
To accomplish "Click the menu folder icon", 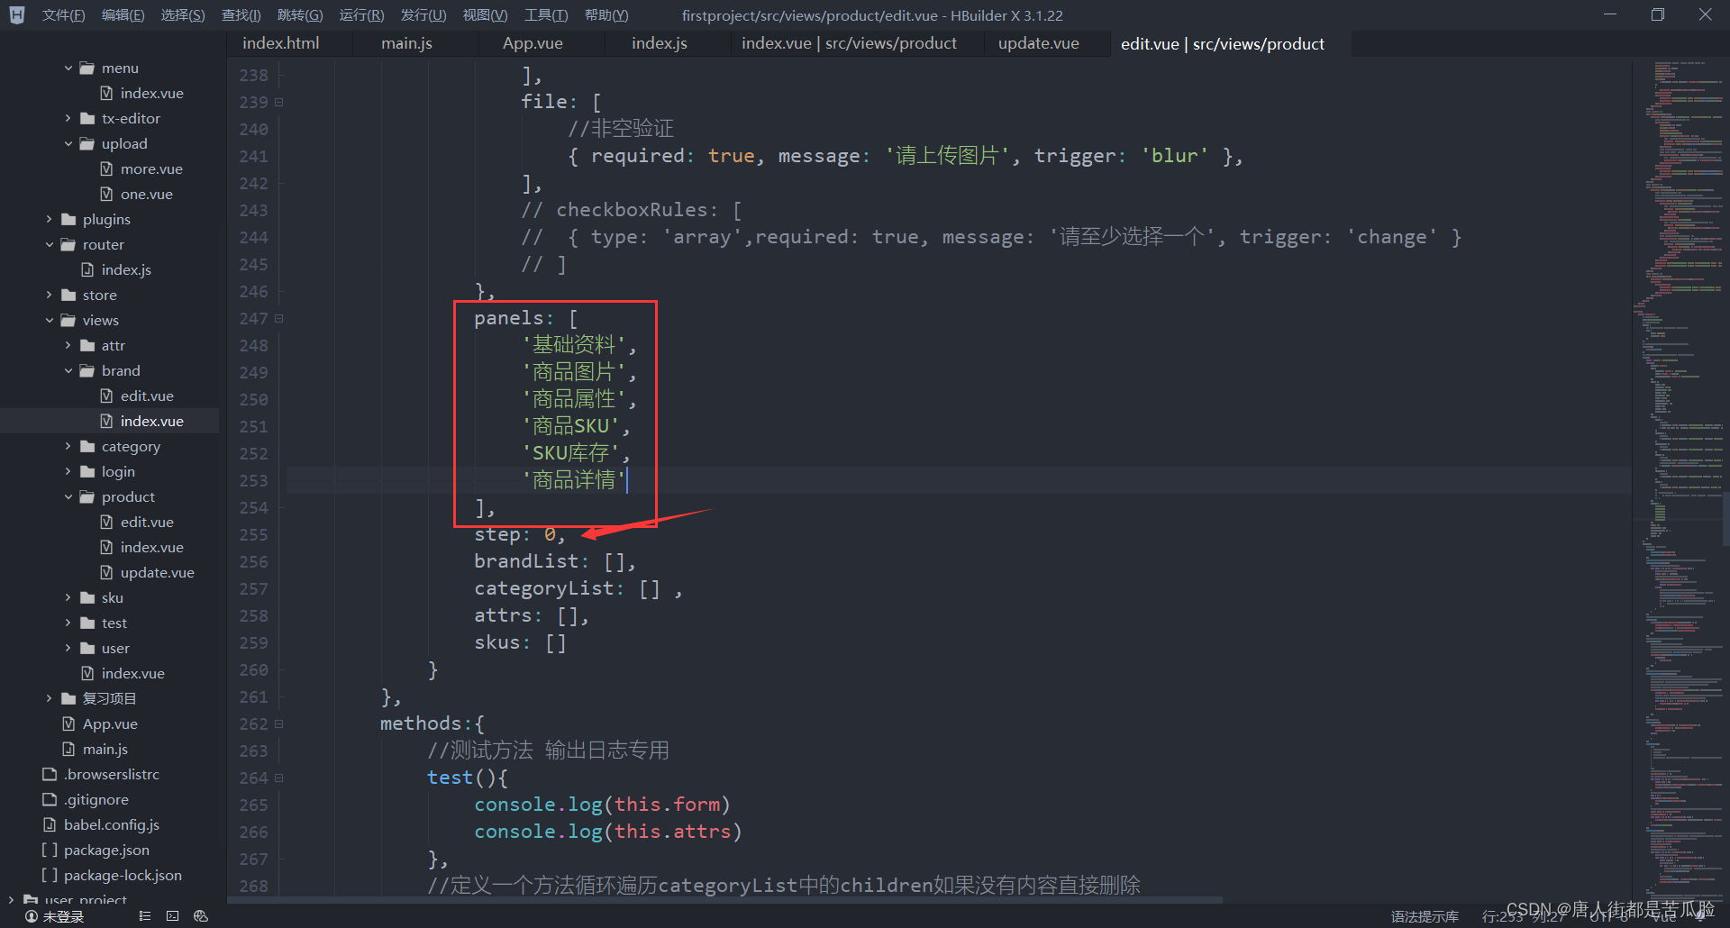I will coord(87,68).
